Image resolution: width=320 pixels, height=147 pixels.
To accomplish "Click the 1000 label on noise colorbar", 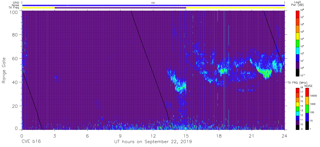I will [313, 104].
